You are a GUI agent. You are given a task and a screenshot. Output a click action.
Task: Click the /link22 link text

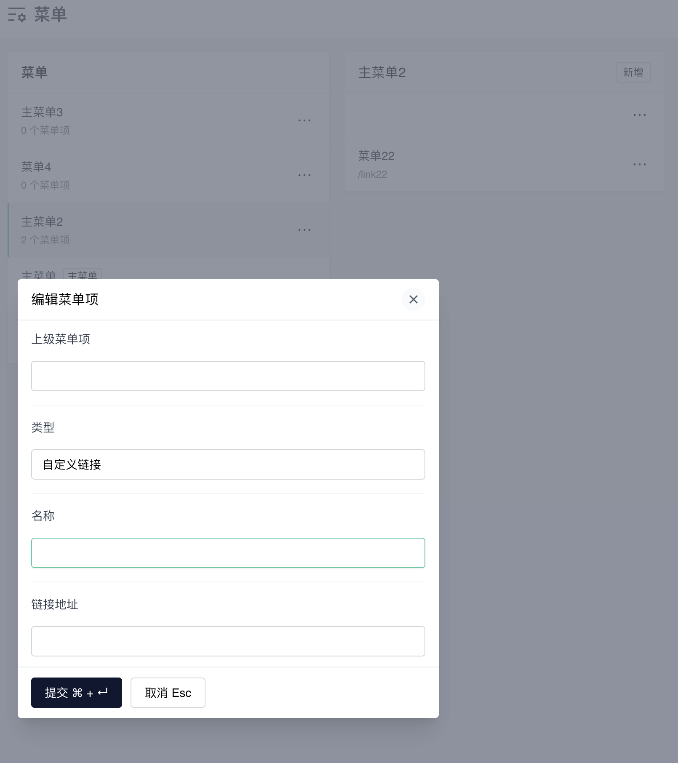372,174
